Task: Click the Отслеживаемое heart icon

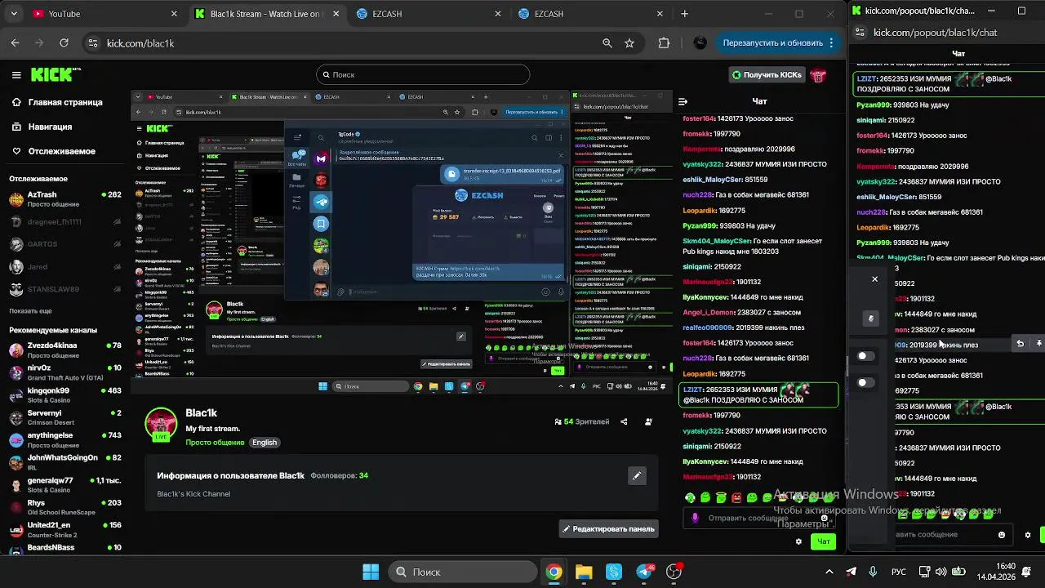Action: pyautogui.click(x=16, y=151)
